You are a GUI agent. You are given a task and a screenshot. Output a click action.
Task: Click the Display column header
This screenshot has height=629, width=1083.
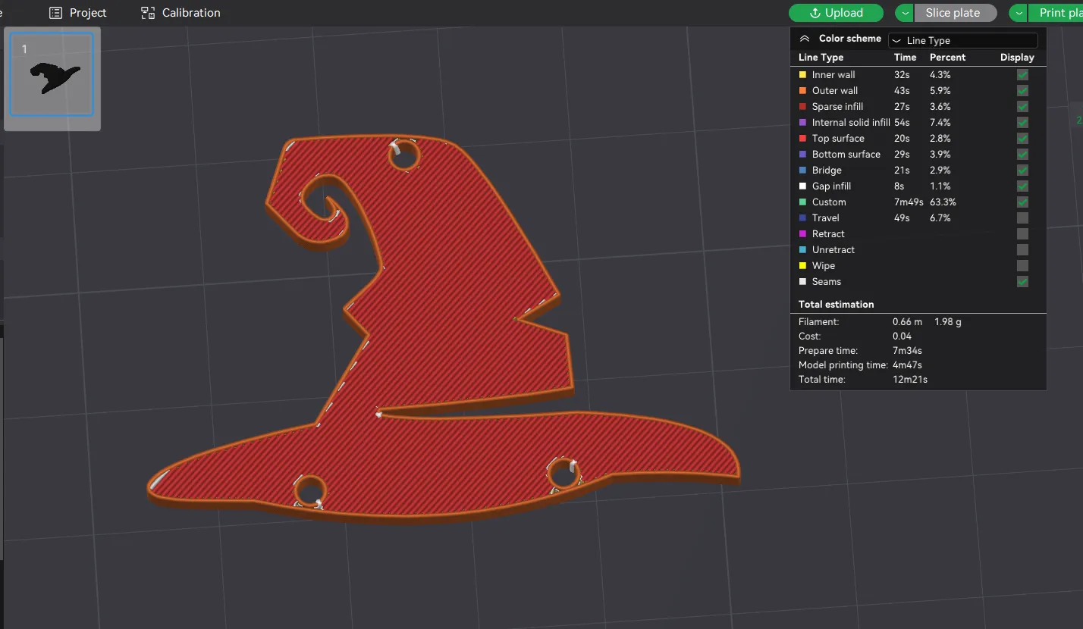pos(1017,58)
